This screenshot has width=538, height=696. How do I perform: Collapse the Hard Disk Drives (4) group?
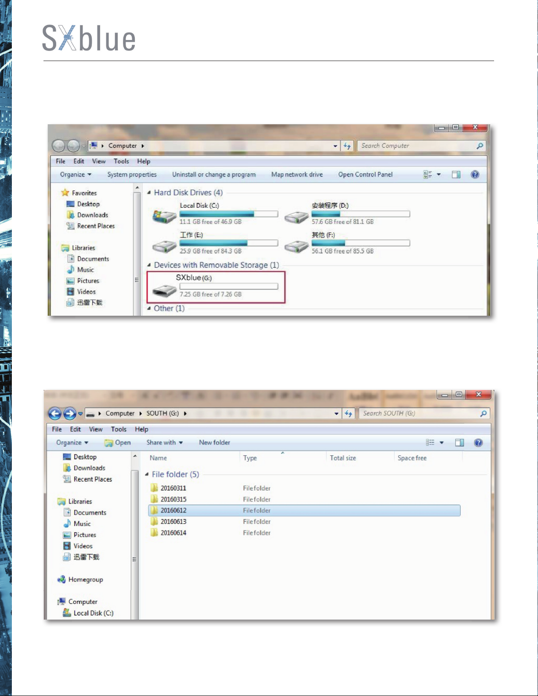tap(149, 193)
